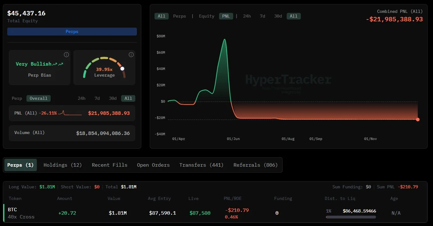Click the leverage gauge indicator knob
Viewport: 433px width, 226px height.
coord(122,68)
